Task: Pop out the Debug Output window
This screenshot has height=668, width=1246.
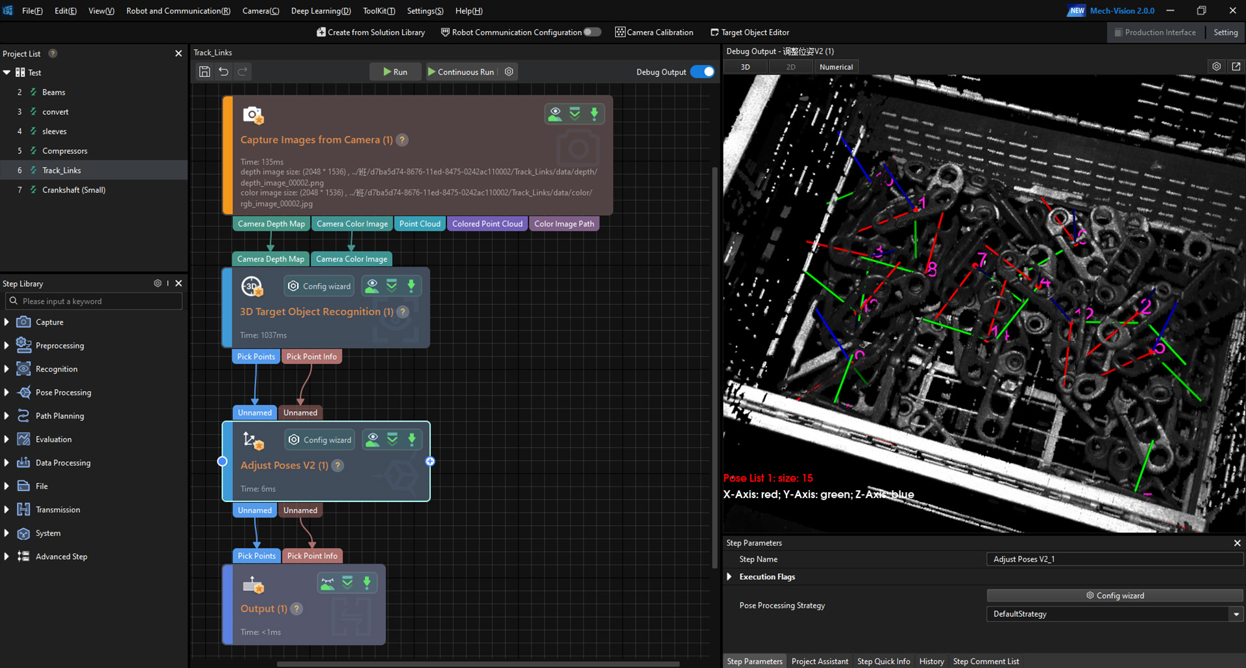Action: pos(1236,67)
